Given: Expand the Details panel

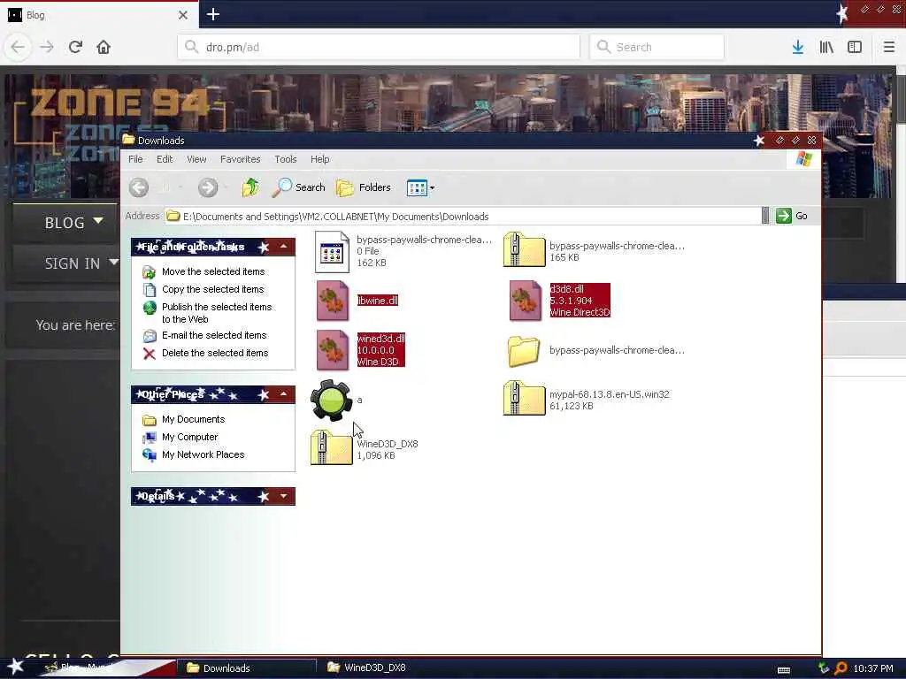Looking at the screenshot, I should tap(284, 496).
